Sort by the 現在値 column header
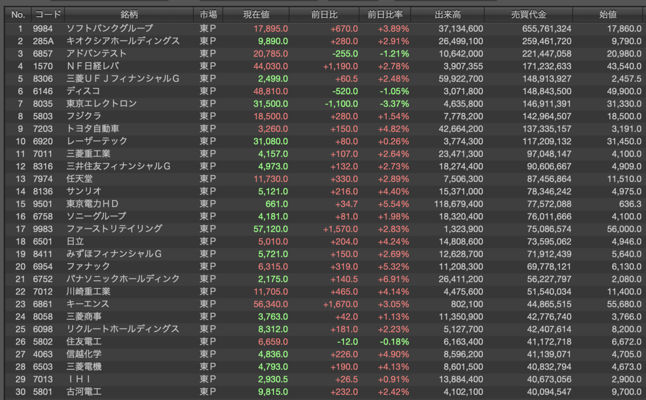This screenshot has width=646, height=400. click(x=256, y=15)
